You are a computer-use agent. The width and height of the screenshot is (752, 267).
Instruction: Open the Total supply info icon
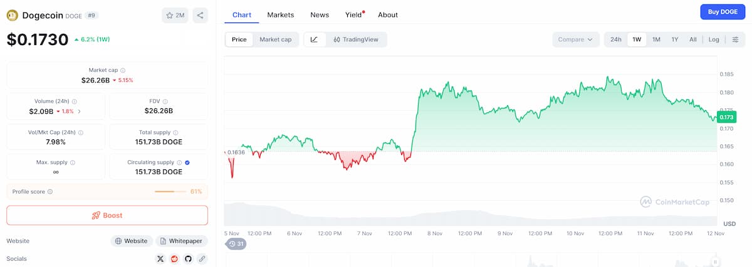click(x=175, y=133)
